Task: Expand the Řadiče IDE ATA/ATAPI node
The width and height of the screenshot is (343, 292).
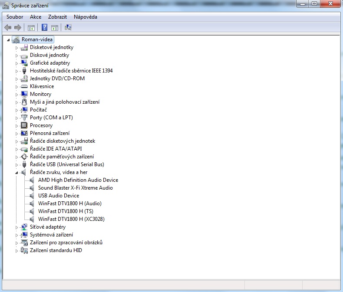Action: point(16,149)
